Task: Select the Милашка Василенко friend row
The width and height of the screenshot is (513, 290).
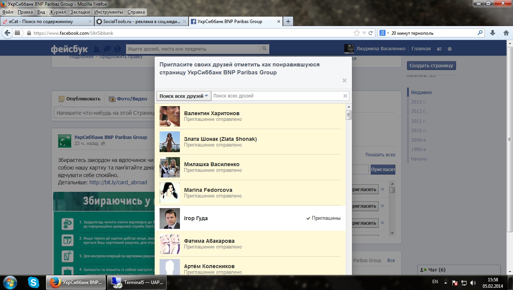Action: pos(250,167)
